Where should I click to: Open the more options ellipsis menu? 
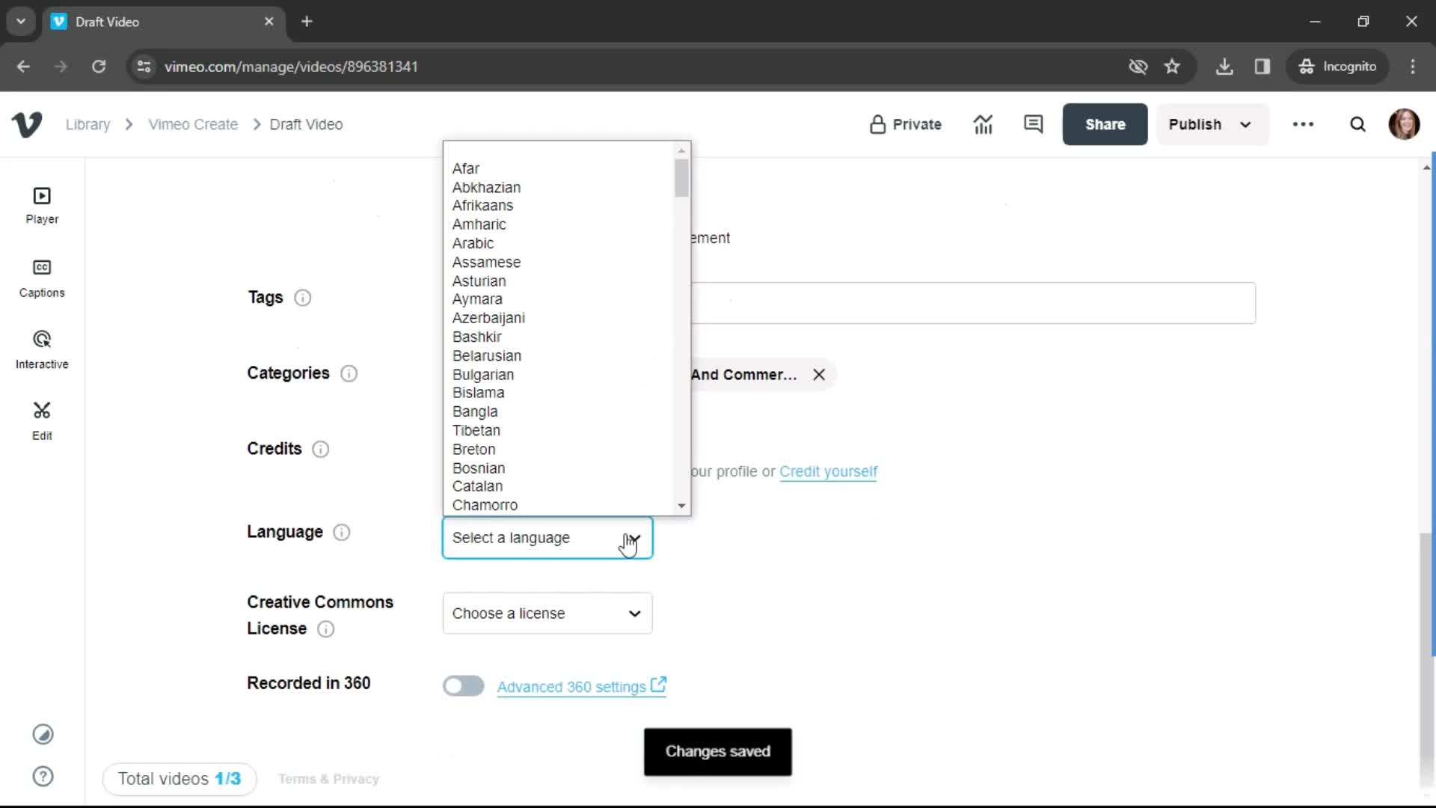1303,124
